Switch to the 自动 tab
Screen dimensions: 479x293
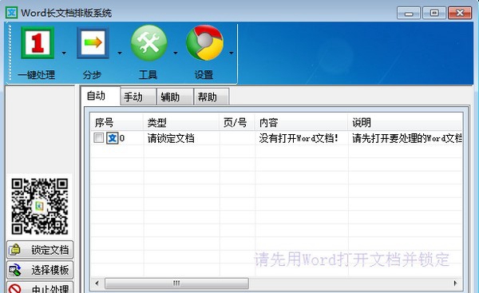[101, 96]
